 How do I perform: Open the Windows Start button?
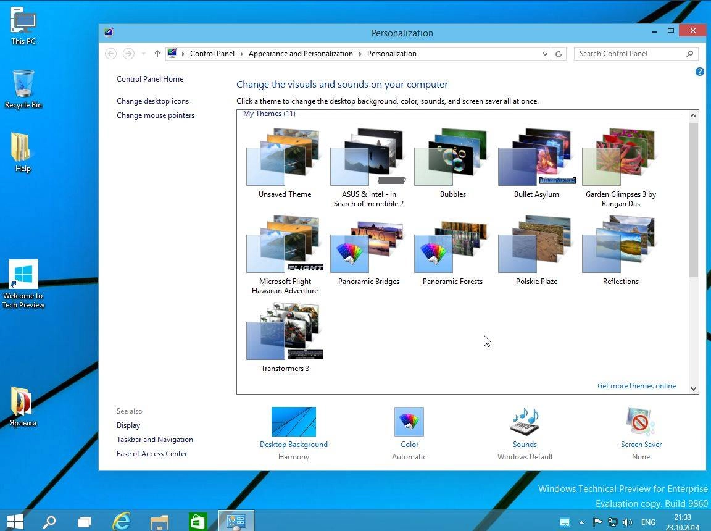(x=15, y=521)
